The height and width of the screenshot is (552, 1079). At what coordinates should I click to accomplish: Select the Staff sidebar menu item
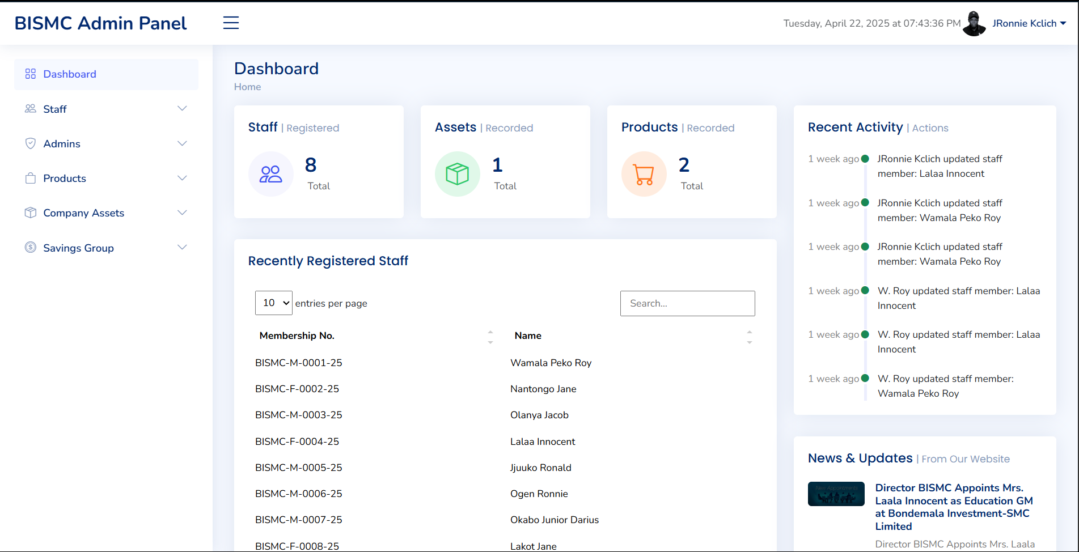pos(106,109)
